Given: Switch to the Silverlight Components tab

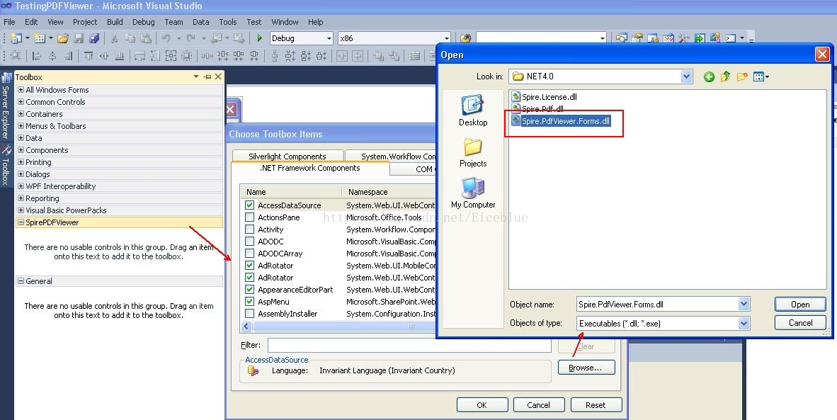Looking at the screenshot, I should click(x=287, y=157).
